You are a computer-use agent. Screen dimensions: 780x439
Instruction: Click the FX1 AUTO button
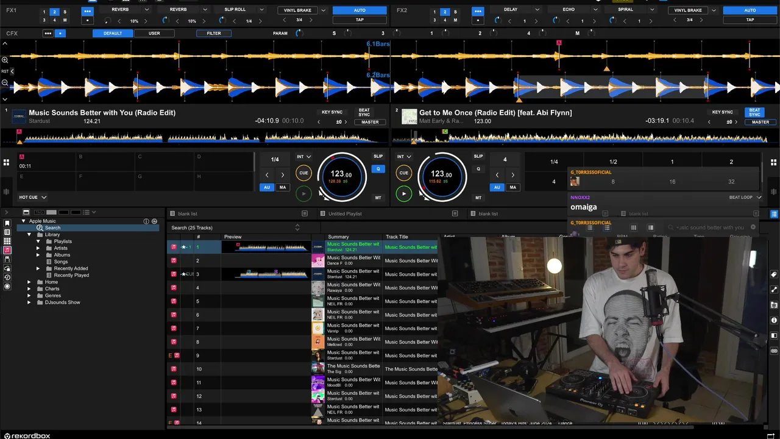coord(360,10)
